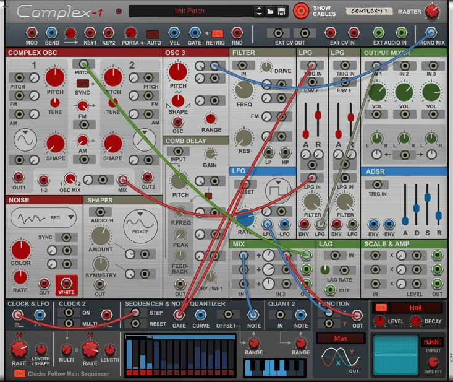The height and width of the screenshot is (382, 453).
Task: Open the patch browser folder icon
Action: point(271,12)
